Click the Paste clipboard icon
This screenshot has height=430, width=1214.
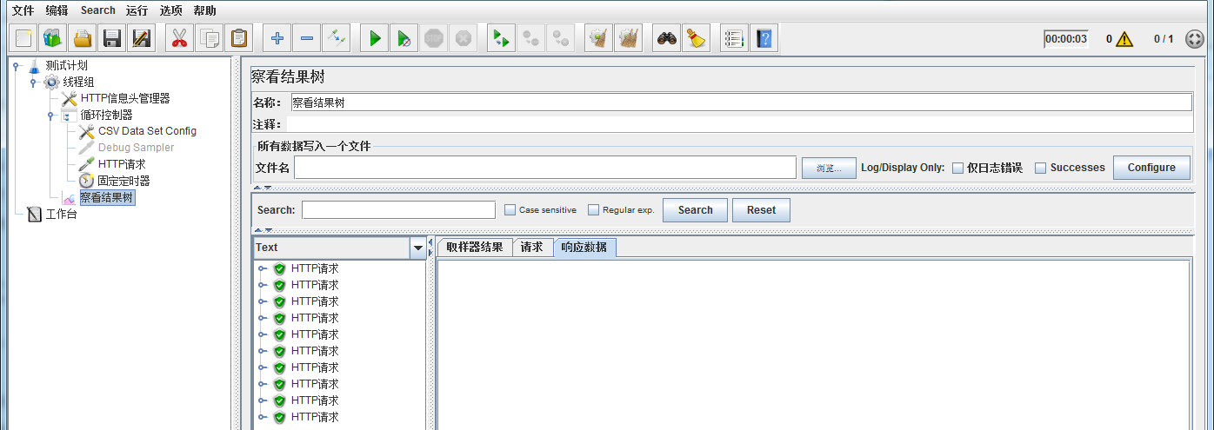point(238,38)
